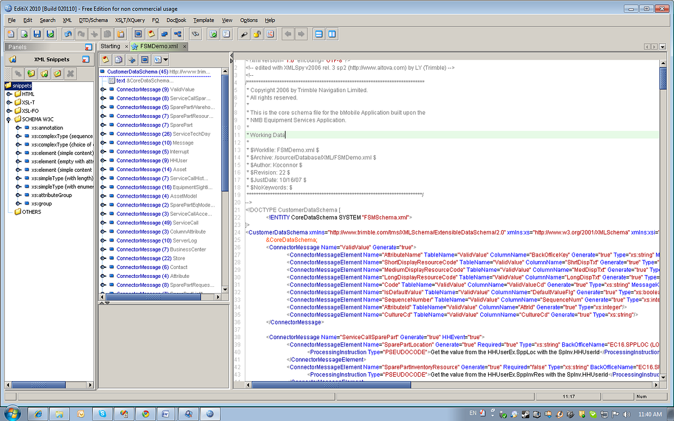Click the copy node icon in outline toolbar
The width and height of the screenshot is (674, 421).
119,60
